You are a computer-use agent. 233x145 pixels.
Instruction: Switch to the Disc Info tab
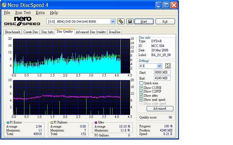click(x=47, y=32)
